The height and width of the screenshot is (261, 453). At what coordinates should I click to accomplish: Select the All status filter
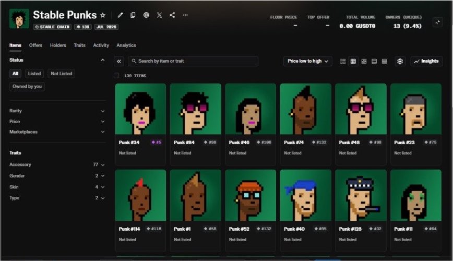(15, 74)
